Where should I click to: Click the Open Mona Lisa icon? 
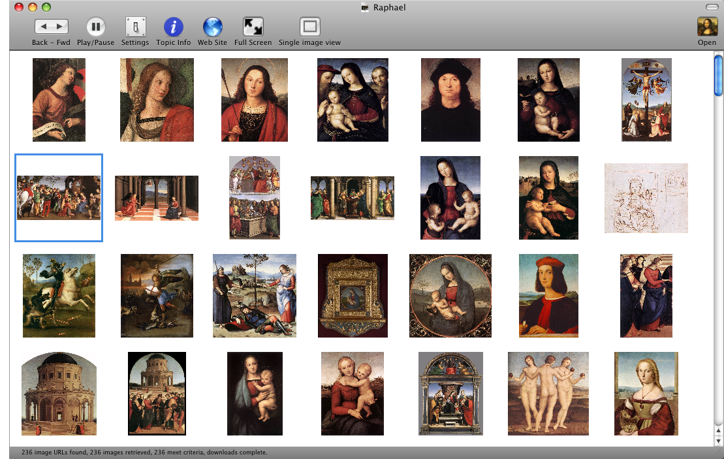pos(707,27)
